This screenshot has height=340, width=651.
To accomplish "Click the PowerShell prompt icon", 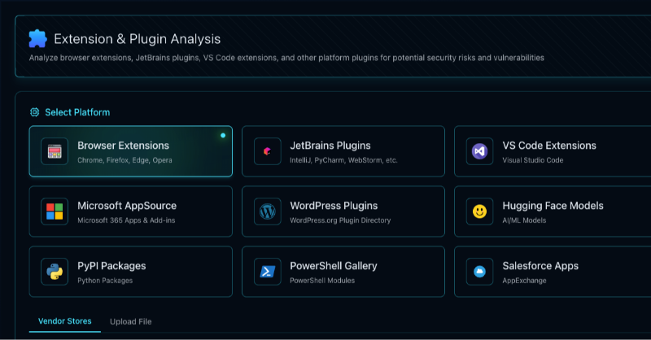I will [268, 272].
